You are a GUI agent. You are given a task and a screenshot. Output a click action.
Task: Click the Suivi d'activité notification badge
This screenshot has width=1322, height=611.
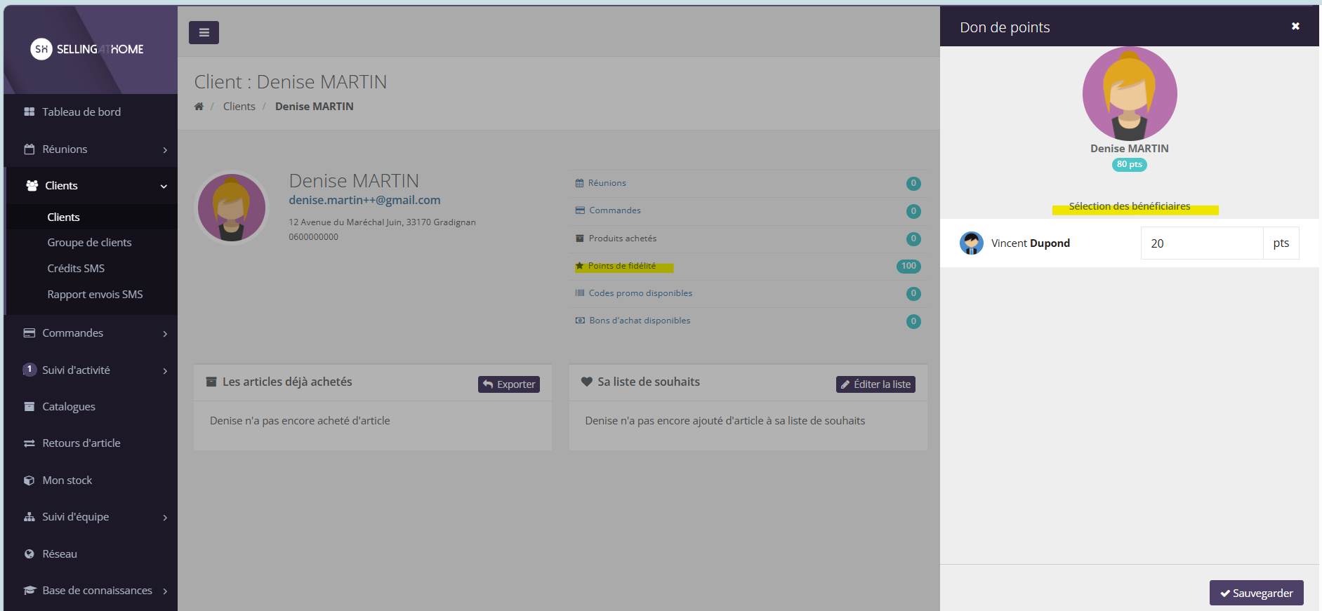29,370
